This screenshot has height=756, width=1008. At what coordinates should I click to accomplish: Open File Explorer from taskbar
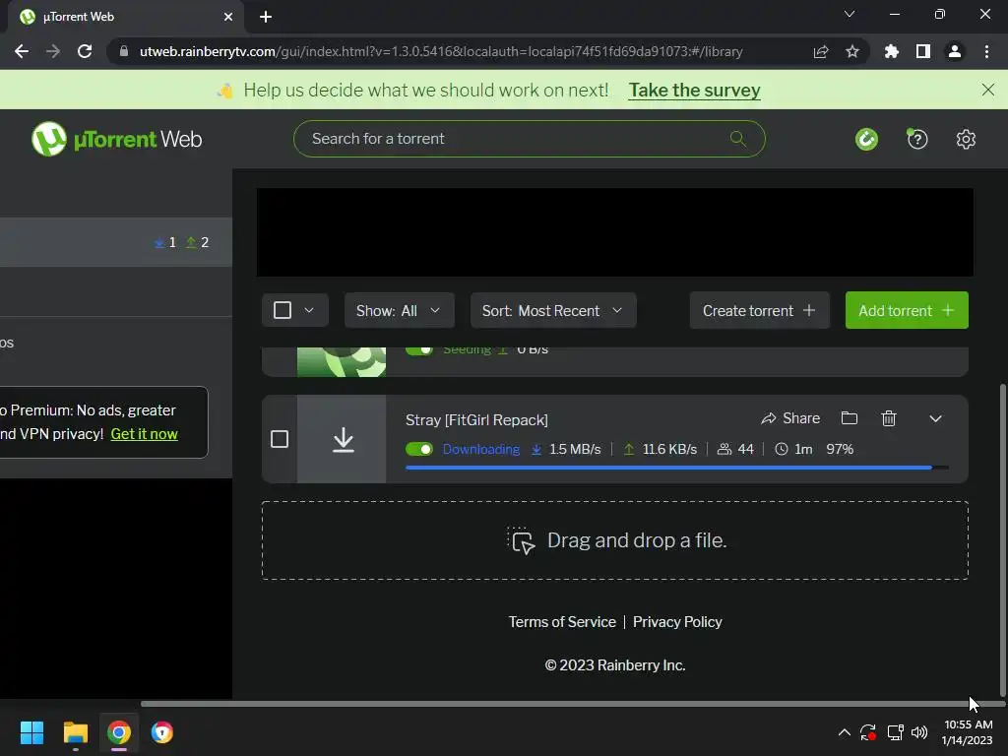click(x=75, y=732)
